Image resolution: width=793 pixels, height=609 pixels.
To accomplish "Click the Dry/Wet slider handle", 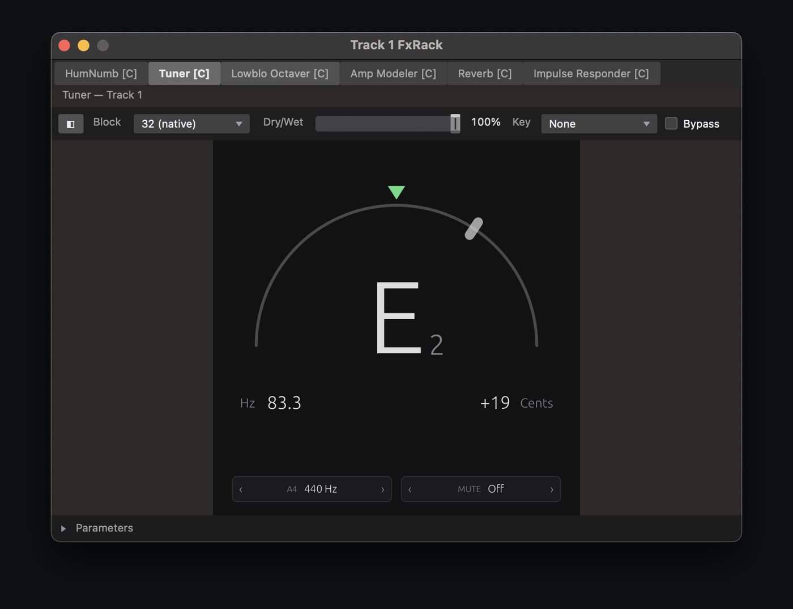I will pos(455,123).
